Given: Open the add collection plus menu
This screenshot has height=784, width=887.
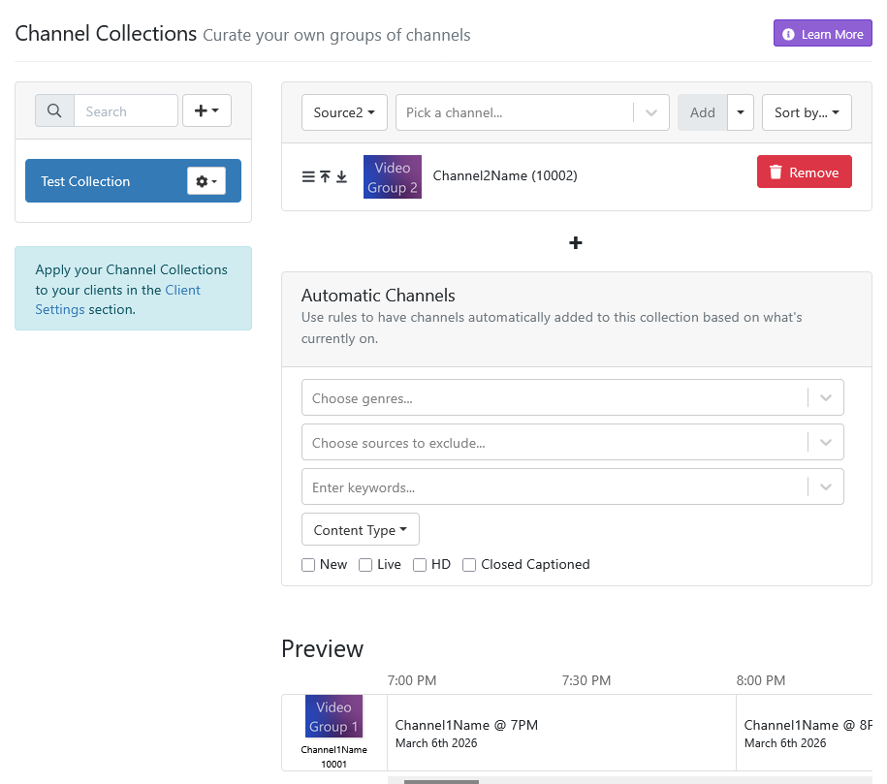Looking at the screenshot, I should pos(206,111).
